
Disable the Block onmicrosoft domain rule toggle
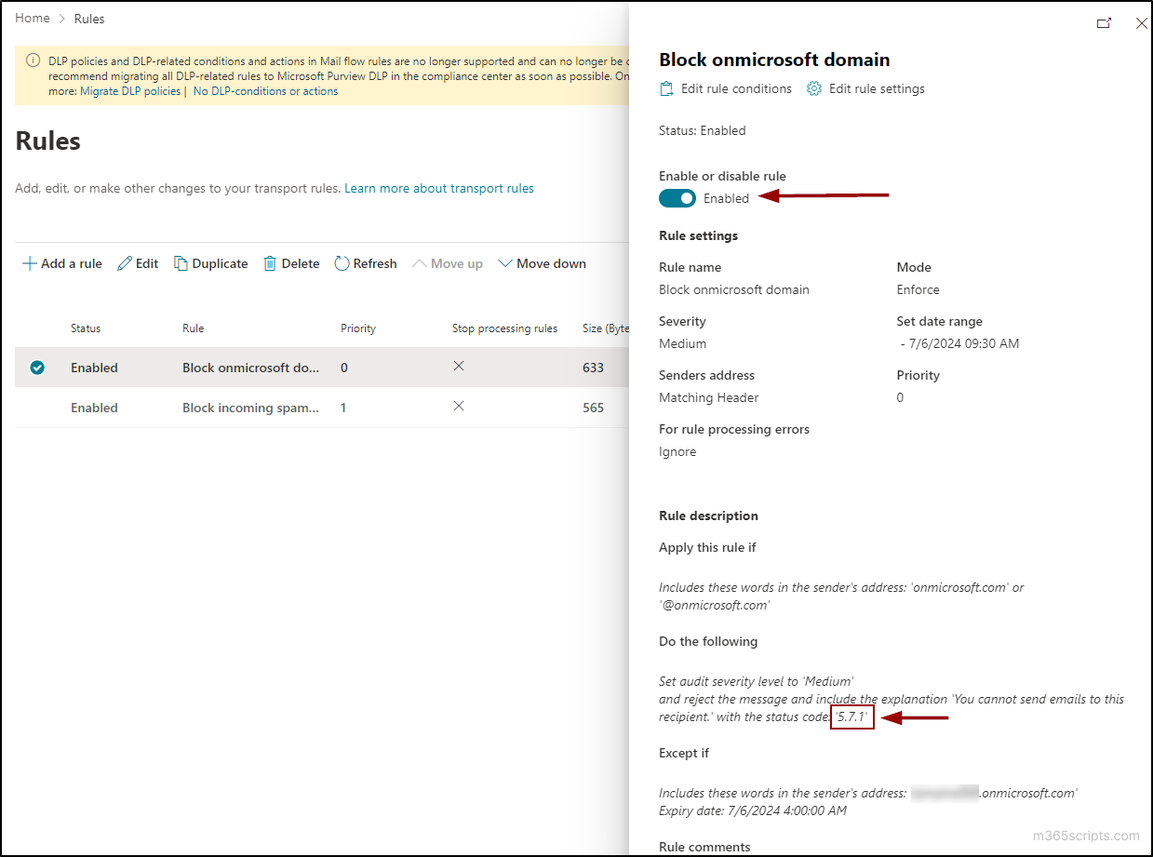pyautogui.click(x=677, y=198)
